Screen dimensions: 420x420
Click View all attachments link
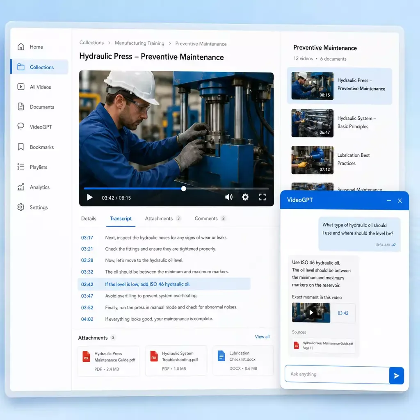coord(262,337)
